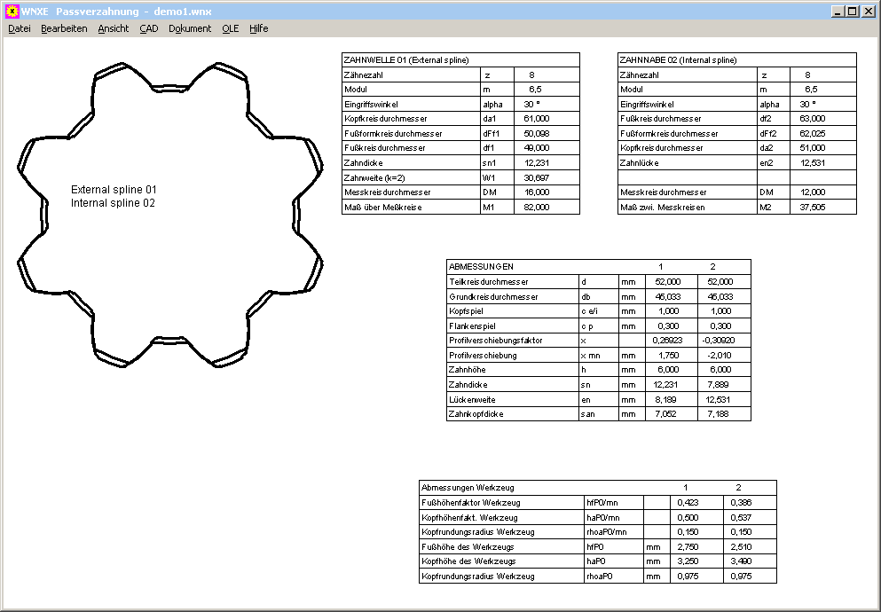
Task: Open the Ansicht menu
Action: 114,28
